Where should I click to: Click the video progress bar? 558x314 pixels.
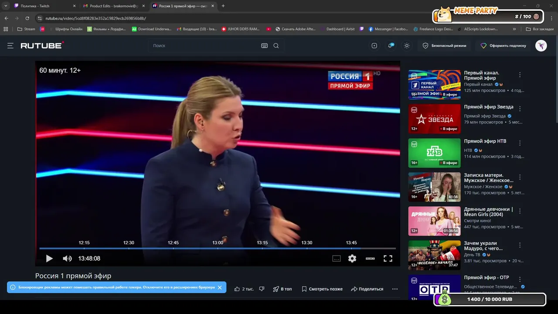coord(218,249)
